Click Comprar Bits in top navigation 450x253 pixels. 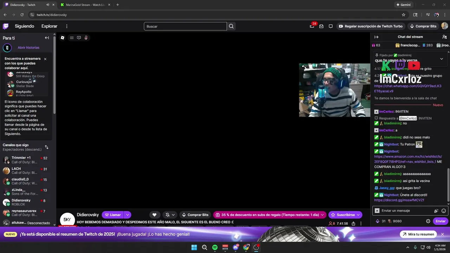[423, 26]
